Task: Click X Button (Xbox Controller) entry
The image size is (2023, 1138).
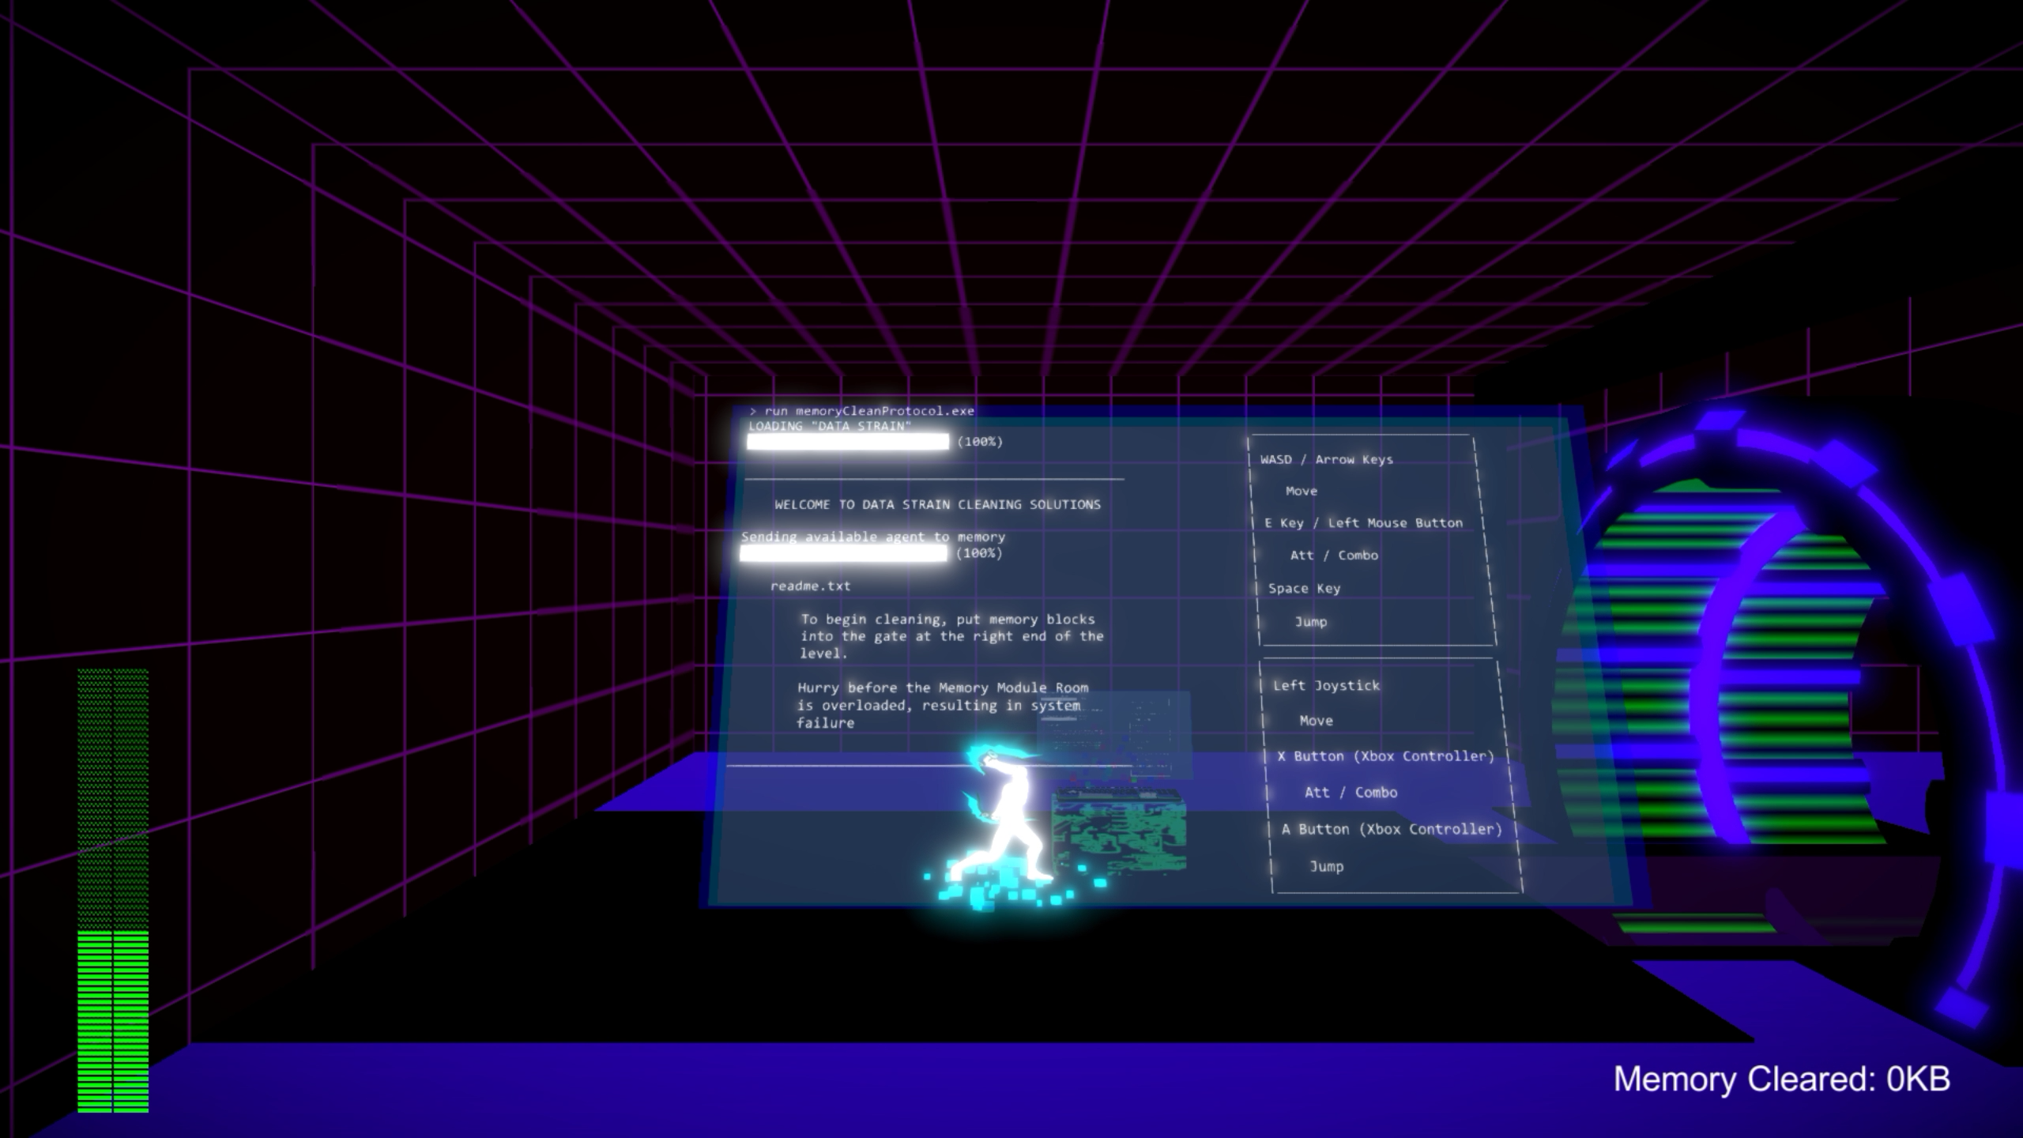Action: (x=1385, y=756)
